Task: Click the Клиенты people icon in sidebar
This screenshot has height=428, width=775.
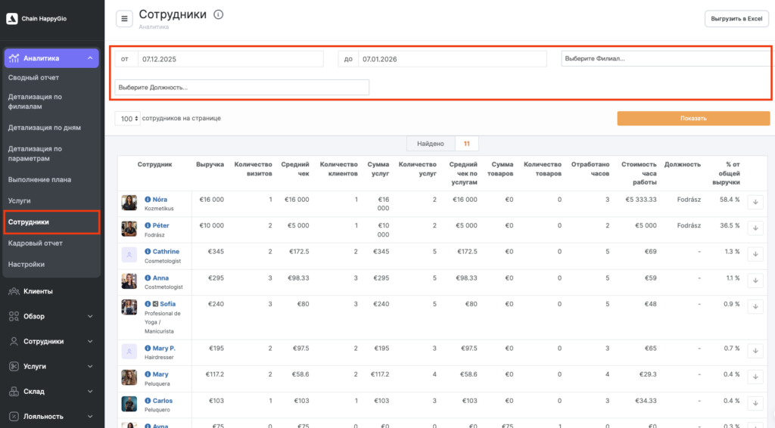Action: (14, 291)
